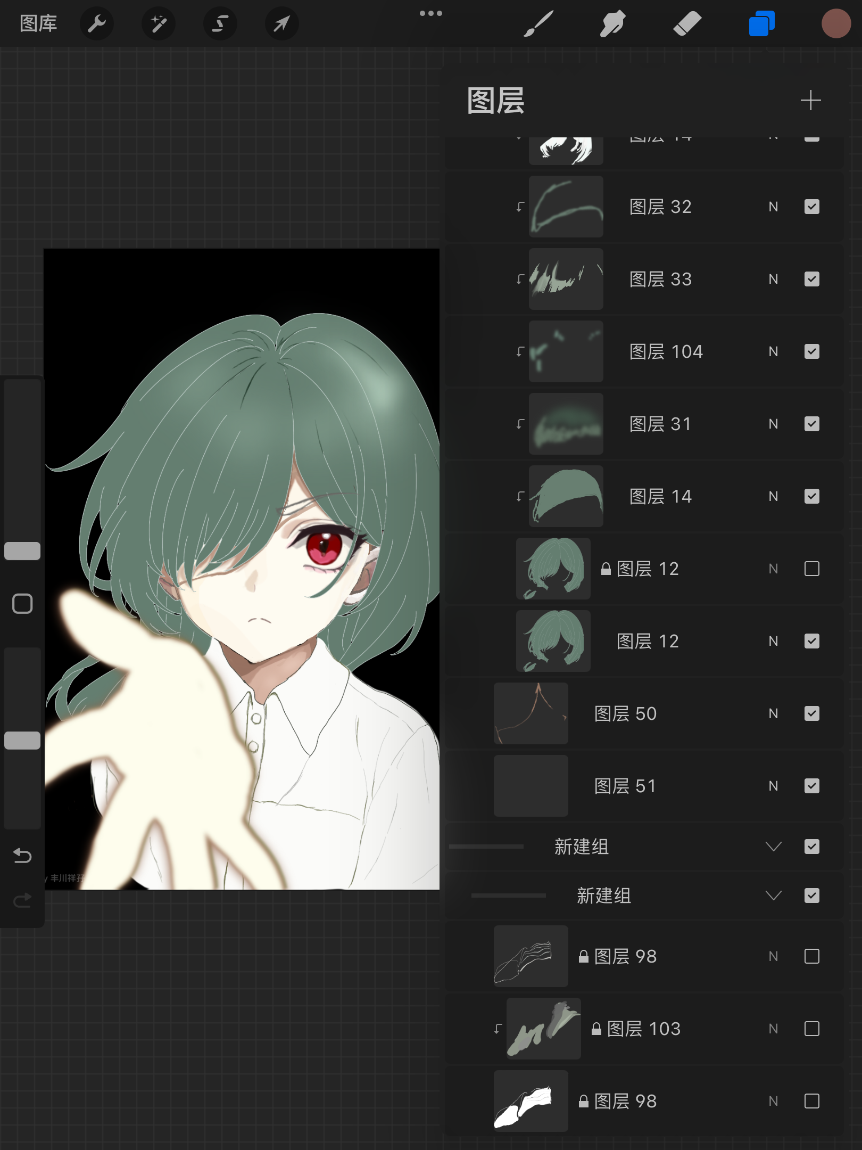The width and height of the screenshot is (862, 1150).
Task: Open the active color picker circle
Action: point(836,24)
